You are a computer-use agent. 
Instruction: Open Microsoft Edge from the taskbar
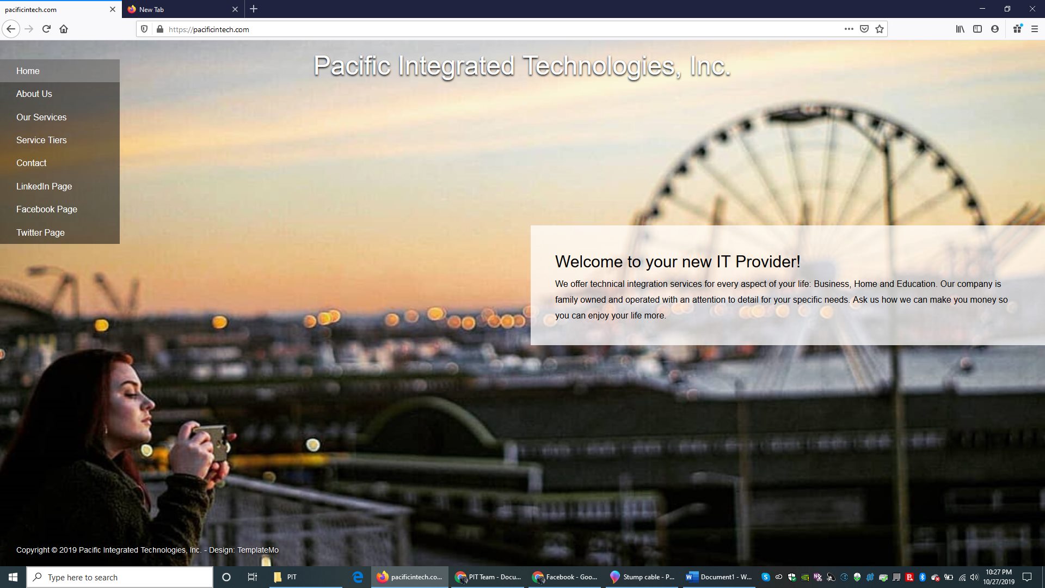358,577
